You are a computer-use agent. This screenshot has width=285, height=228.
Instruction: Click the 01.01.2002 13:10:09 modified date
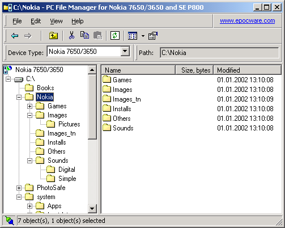coord(245,99)
